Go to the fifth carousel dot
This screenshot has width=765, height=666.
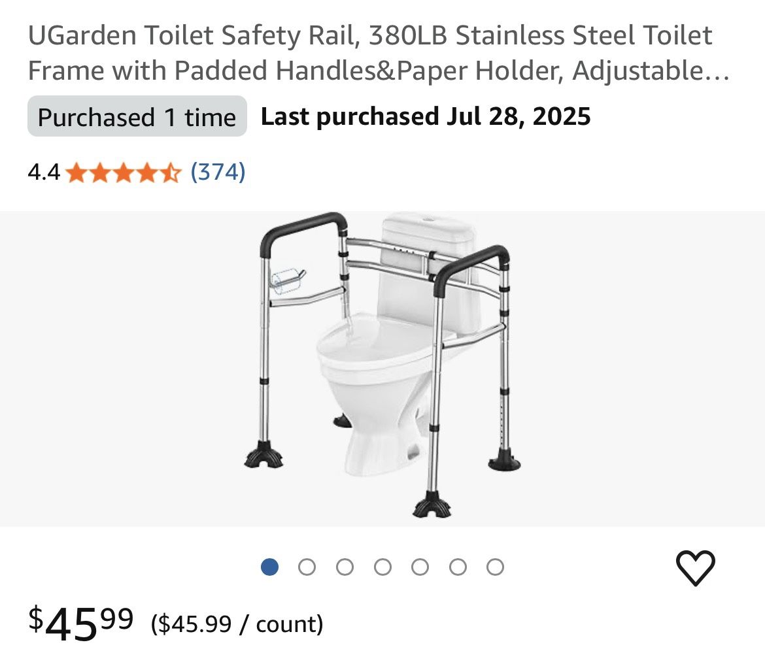(420, 567)
